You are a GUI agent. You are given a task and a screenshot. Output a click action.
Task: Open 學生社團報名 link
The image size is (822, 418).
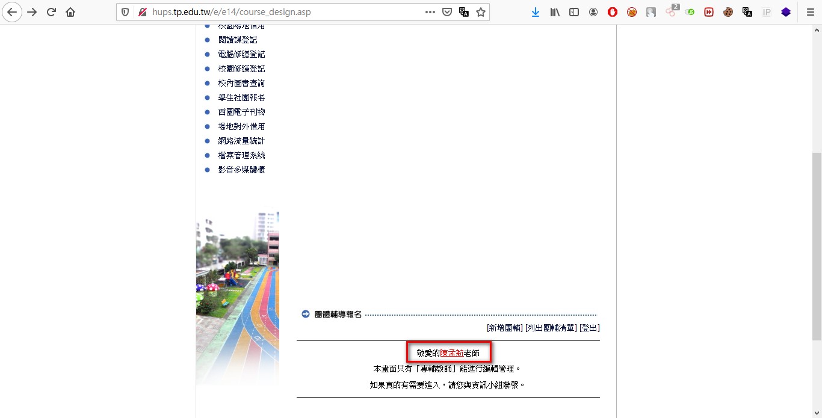(x=241, y=97)
